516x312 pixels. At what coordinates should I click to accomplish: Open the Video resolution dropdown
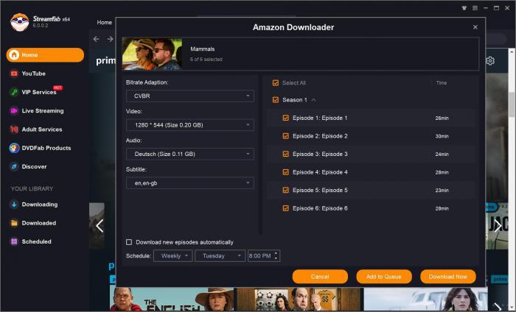[x=190, y=125]
